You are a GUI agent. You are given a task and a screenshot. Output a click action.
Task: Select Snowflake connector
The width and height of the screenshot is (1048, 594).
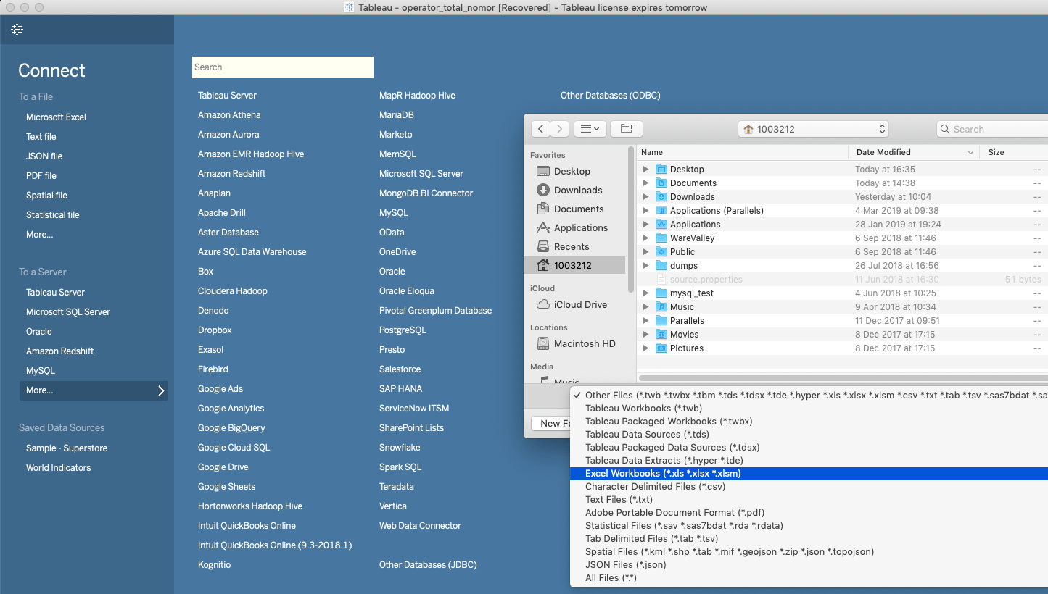(400, 447)
